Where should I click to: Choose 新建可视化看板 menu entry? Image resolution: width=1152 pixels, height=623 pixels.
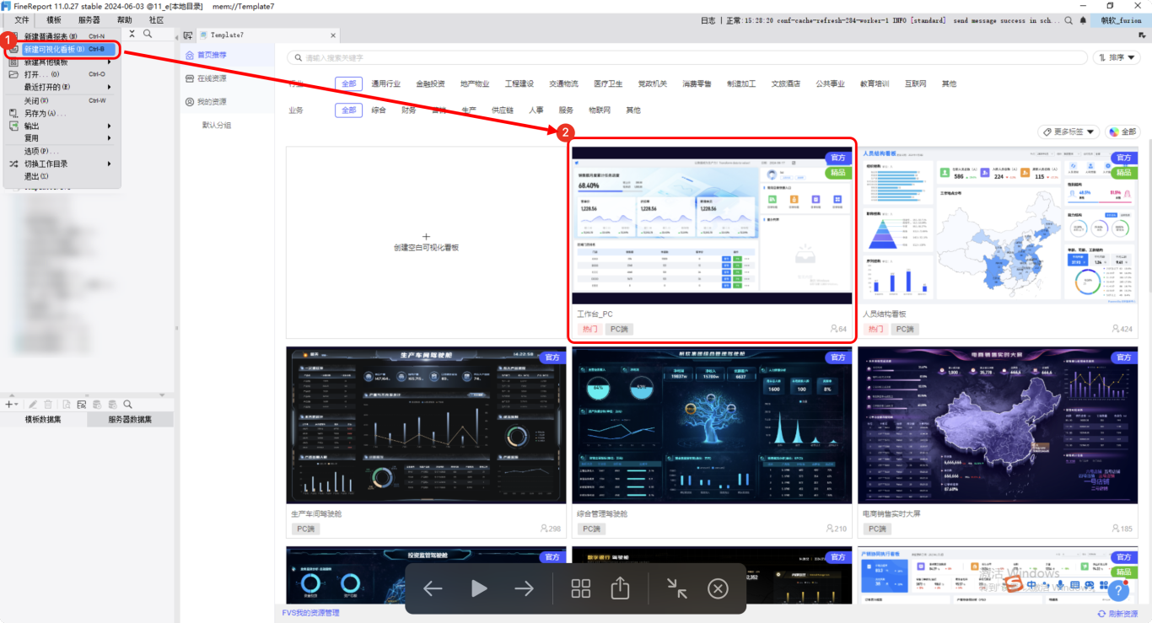[x=62, y=49]
